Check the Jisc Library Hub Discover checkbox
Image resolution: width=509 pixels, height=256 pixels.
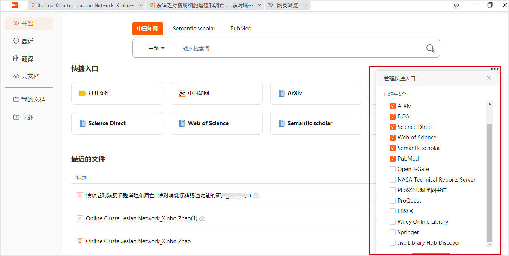(x=393, y=243)
